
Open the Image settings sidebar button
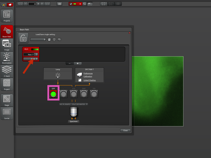(x=7, y=45)
